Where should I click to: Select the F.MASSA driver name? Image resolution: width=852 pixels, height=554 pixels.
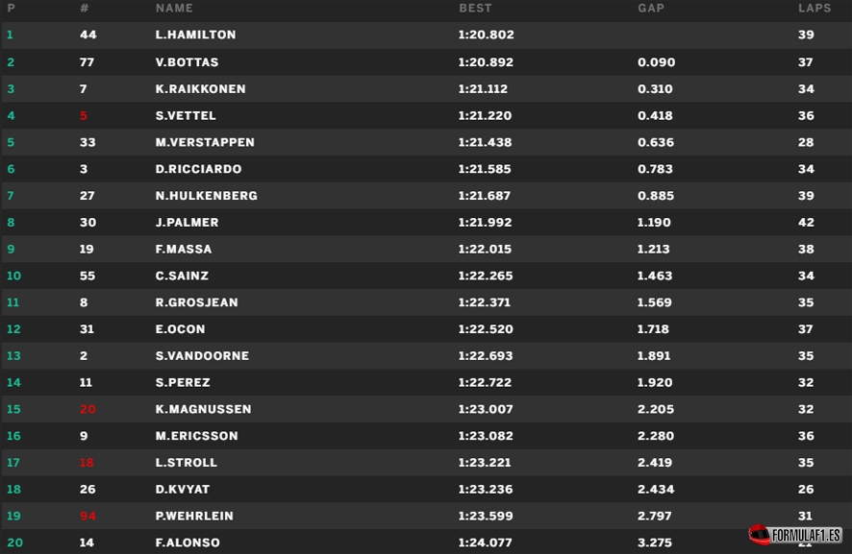(x=184, y=249)
